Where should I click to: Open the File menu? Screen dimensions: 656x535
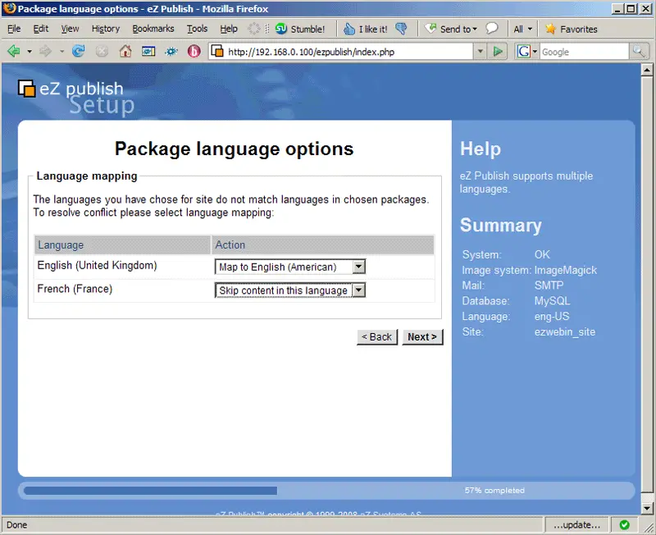[x=14, y=29]
